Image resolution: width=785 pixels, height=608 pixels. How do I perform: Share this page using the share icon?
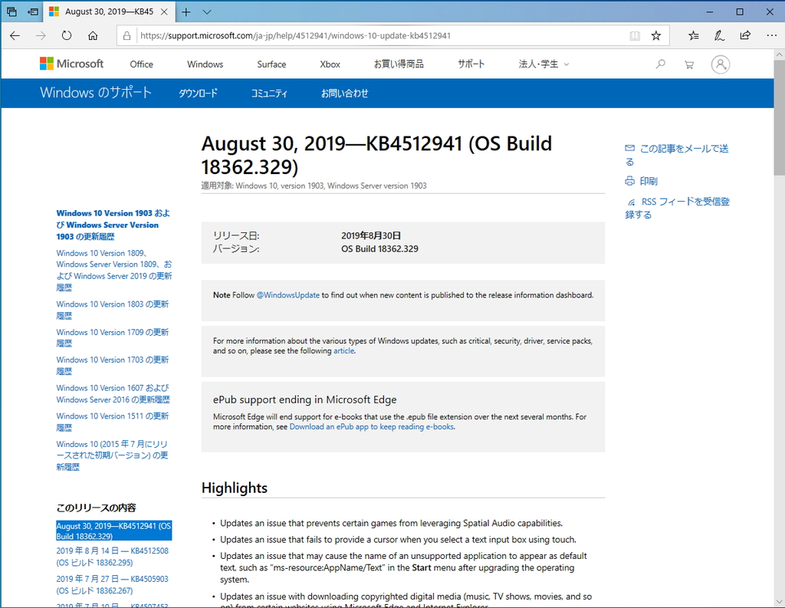tap(744, 35)
